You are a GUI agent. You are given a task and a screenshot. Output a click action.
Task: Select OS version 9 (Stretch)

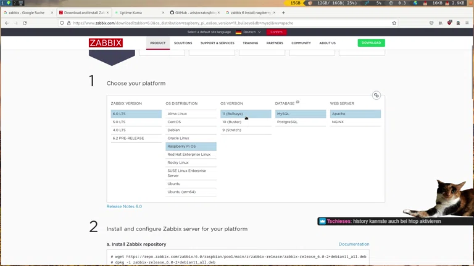(246, 130)
